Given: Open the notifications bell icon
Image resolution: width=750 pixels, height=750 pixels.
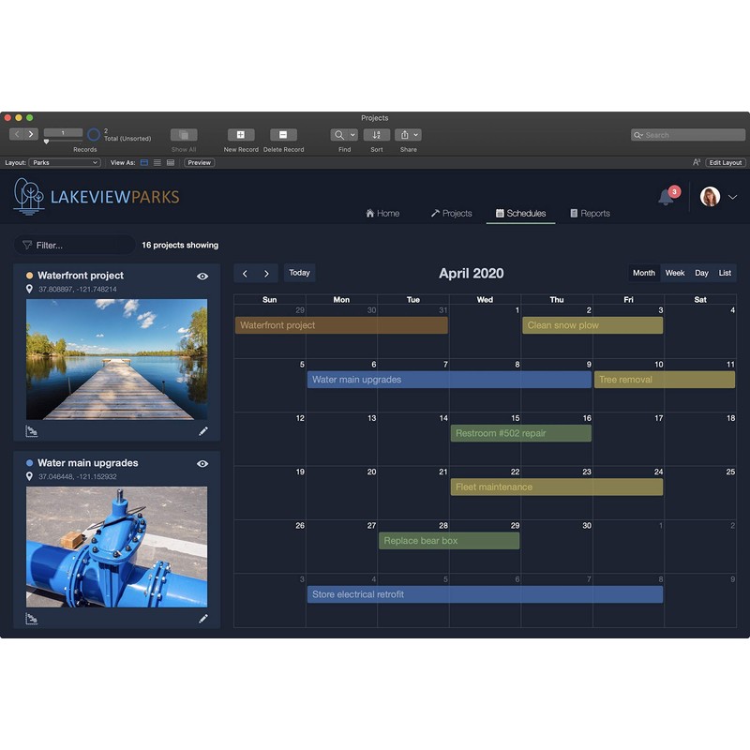Looking at the screenshot, I should tap(666, 197).
